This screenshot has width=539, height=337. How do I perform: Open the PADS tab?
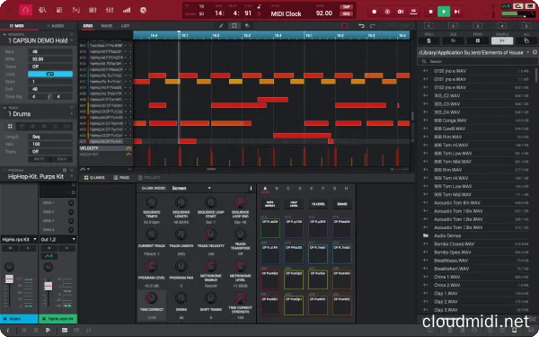pyautogui.click(x=121, y=177)
